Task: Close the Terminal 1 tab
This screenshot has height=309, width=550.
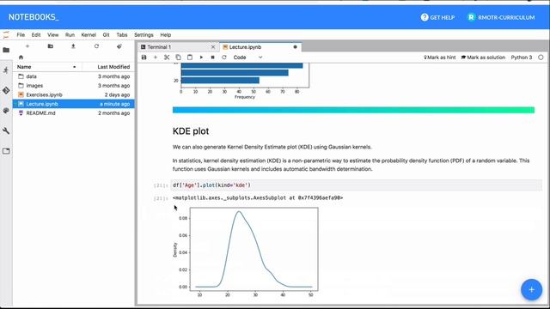Action: [x=213, y=47]
